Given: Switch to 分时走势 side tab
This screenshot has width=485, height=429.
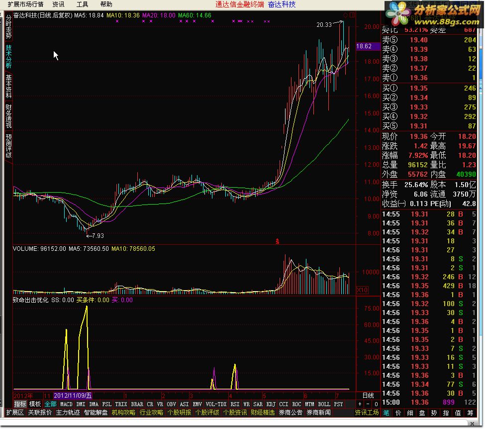Looking at the screenshot, I should (8, 26).
